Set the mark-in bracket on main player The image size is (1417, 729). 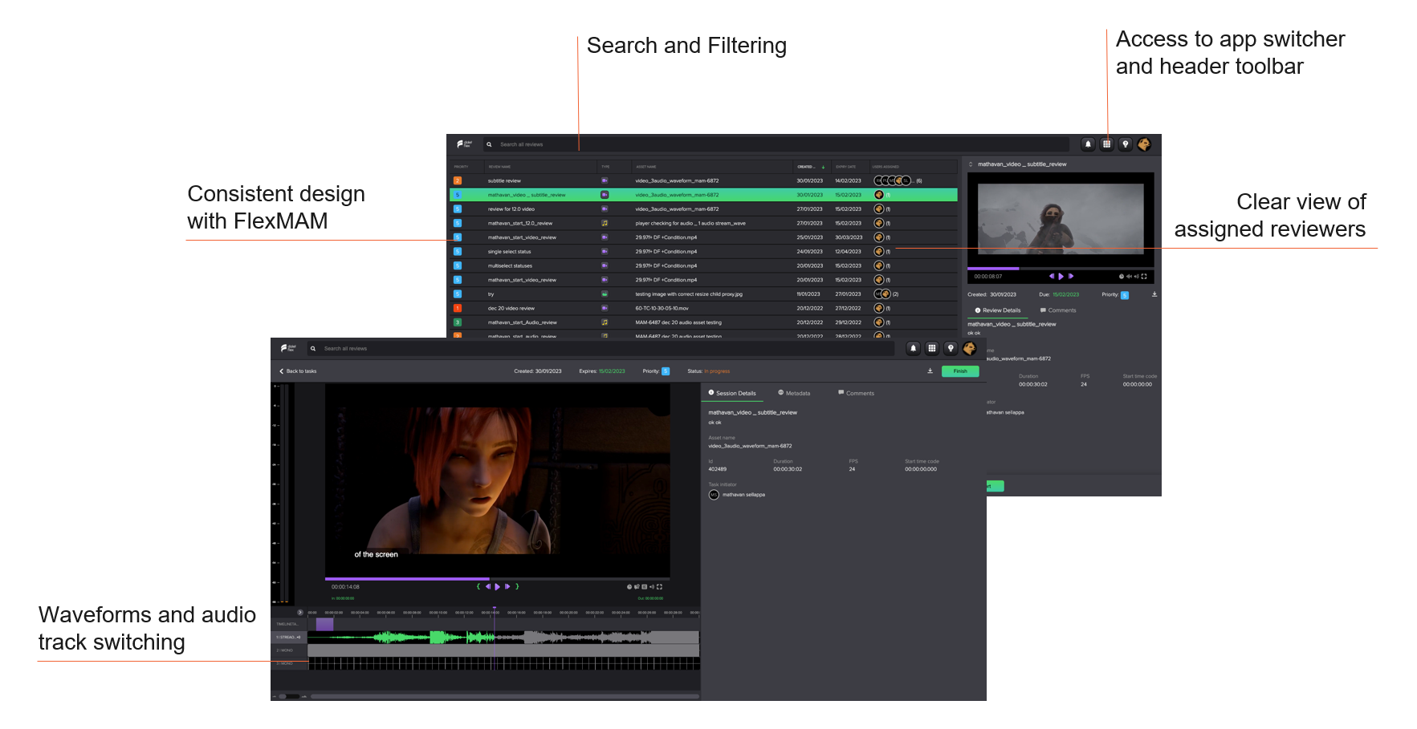coord(478,587)
